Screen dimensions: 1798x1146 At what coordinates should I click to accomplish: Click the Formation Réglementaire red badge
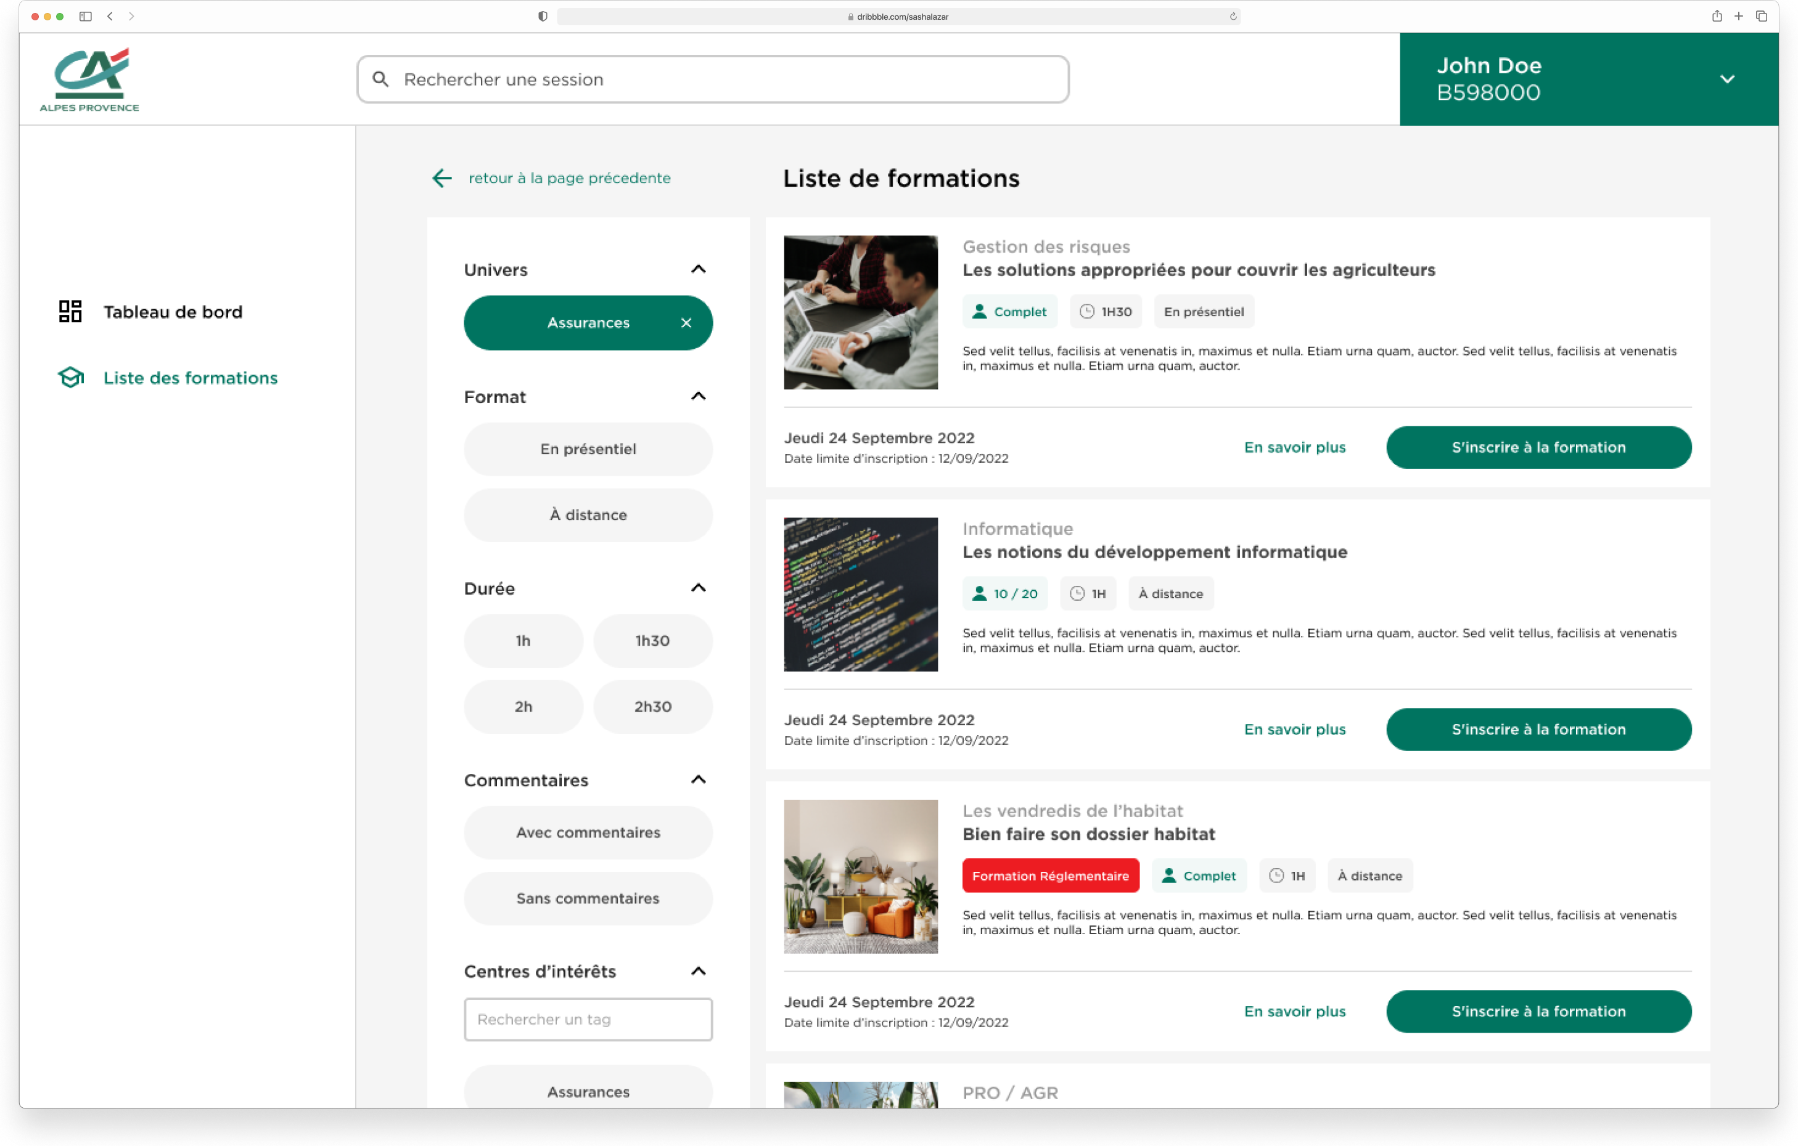point(1051,876)
